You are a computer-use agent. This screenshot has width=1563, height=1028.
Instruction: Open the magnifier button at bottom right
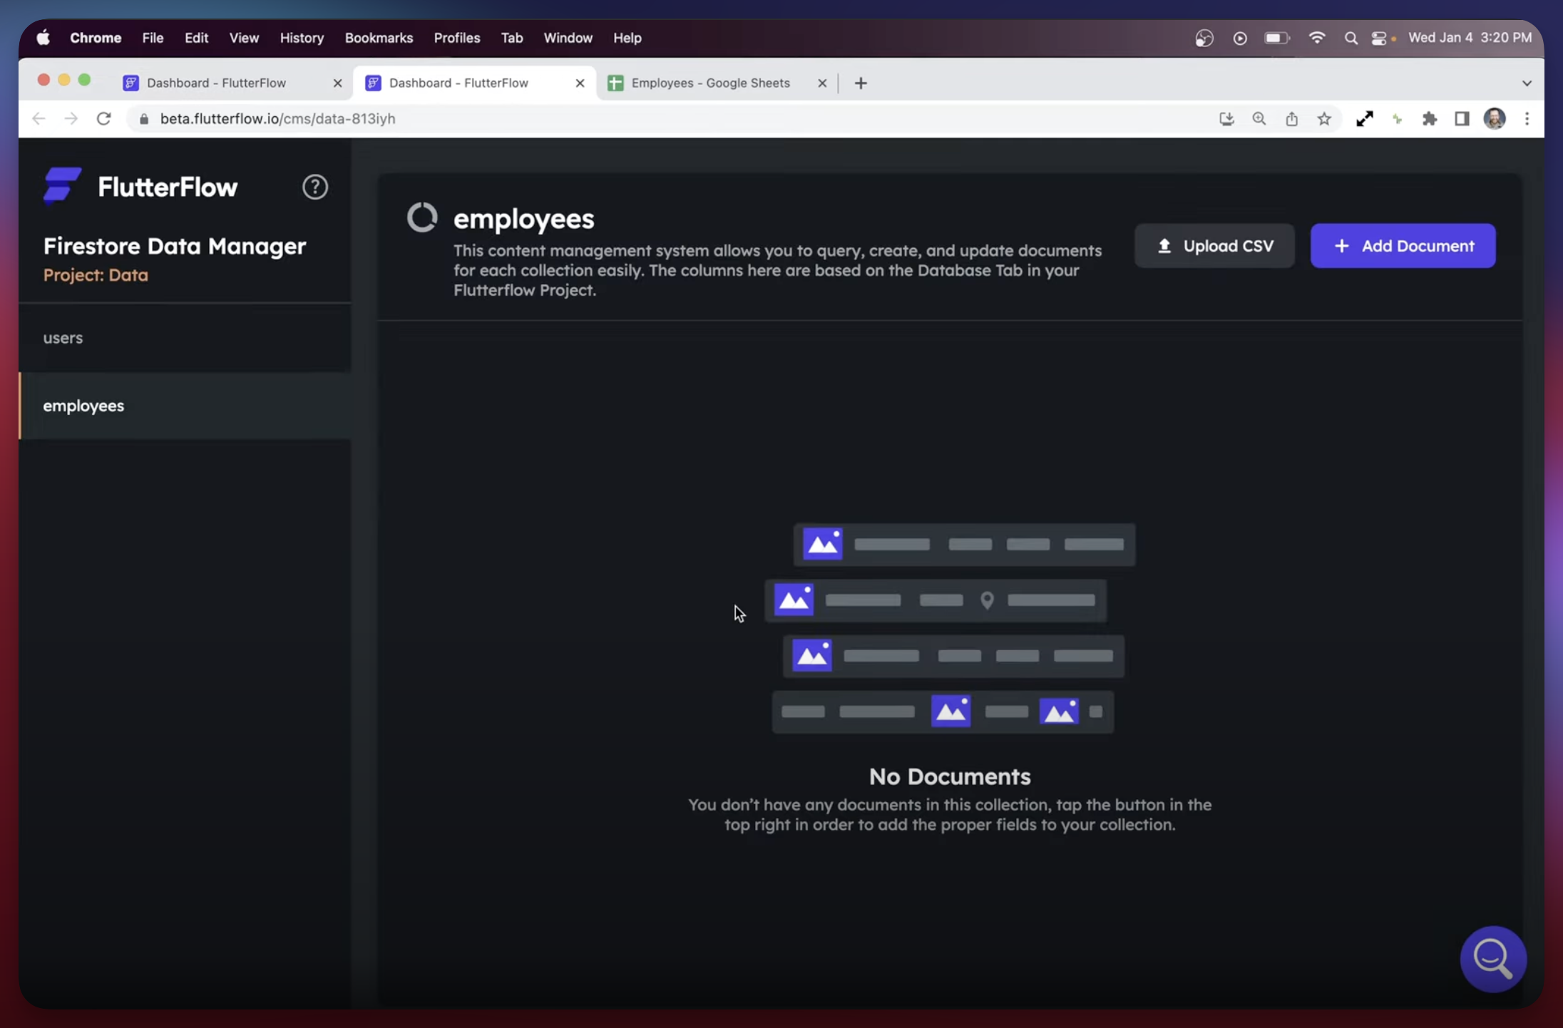point(1494,958)
